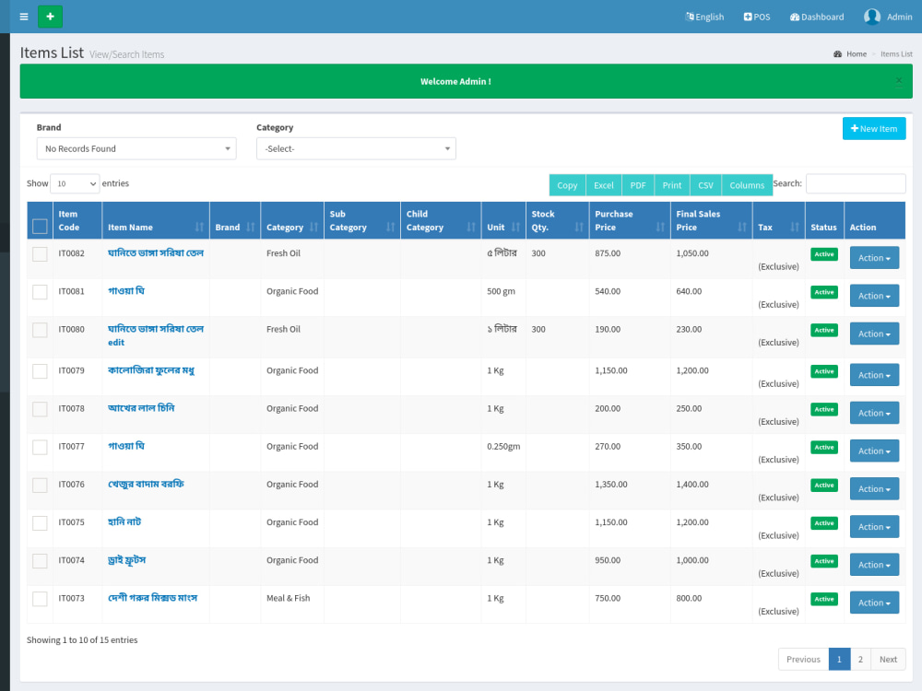Export the table as PDF
The image size is (922, 691).
[637, 185]
